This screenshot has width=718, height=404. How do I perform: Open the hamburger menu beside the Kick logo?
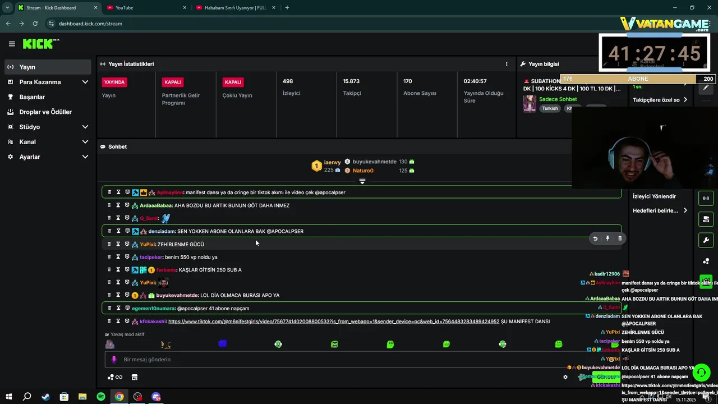pos(12,44)
